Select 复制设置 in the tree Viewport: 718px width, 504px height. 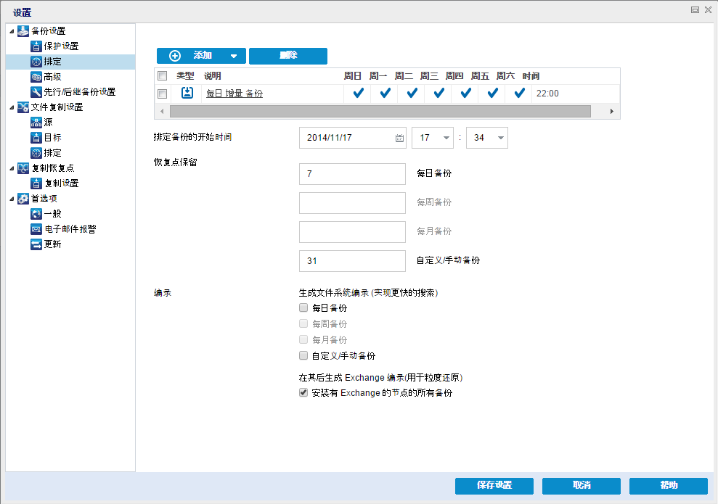(61, 183)
